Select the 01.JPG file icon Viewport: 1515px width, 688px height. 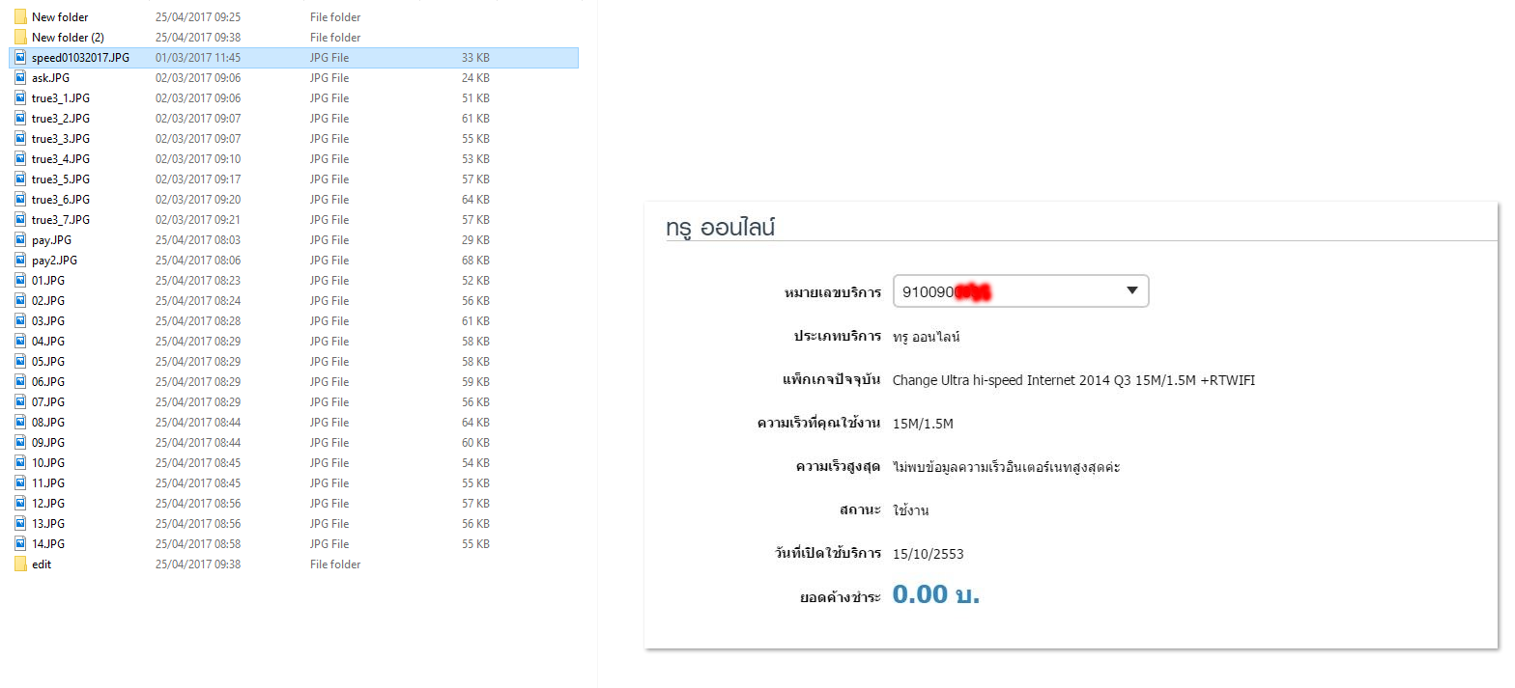pos(20,280)
